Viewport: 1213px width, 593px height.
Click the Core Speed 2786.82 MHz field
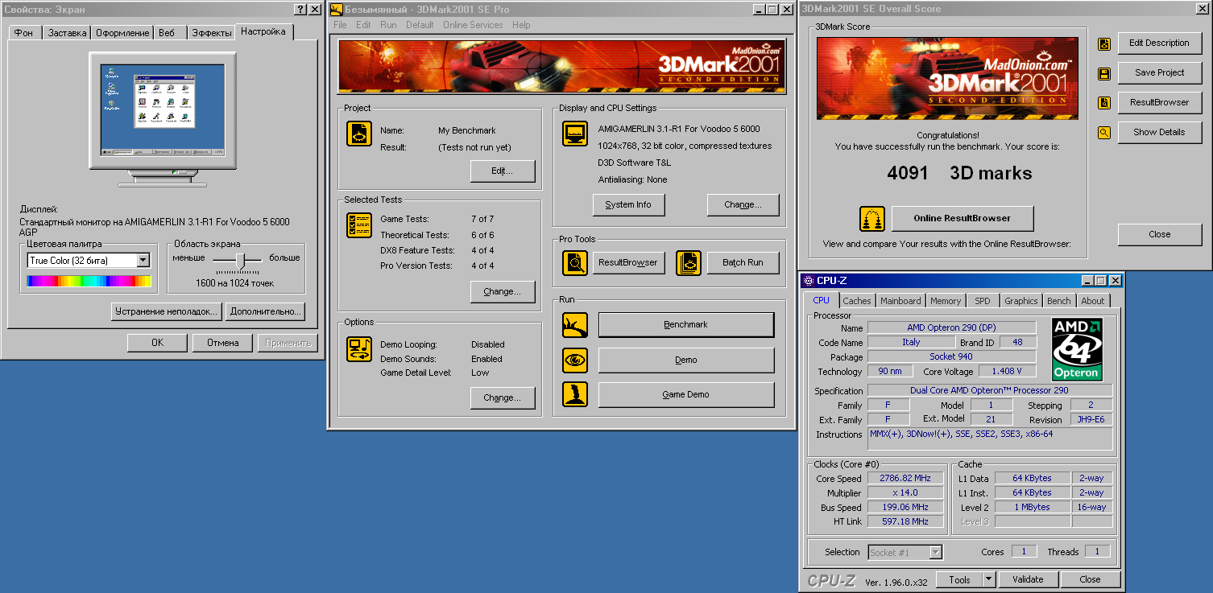tap(905, 478)
